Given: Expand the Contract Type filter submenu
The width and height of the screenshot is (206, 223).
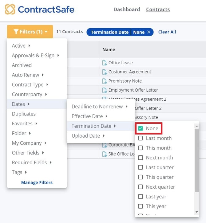Looking at the screenshot, I should pyautogui.click(x=30, y=84).
